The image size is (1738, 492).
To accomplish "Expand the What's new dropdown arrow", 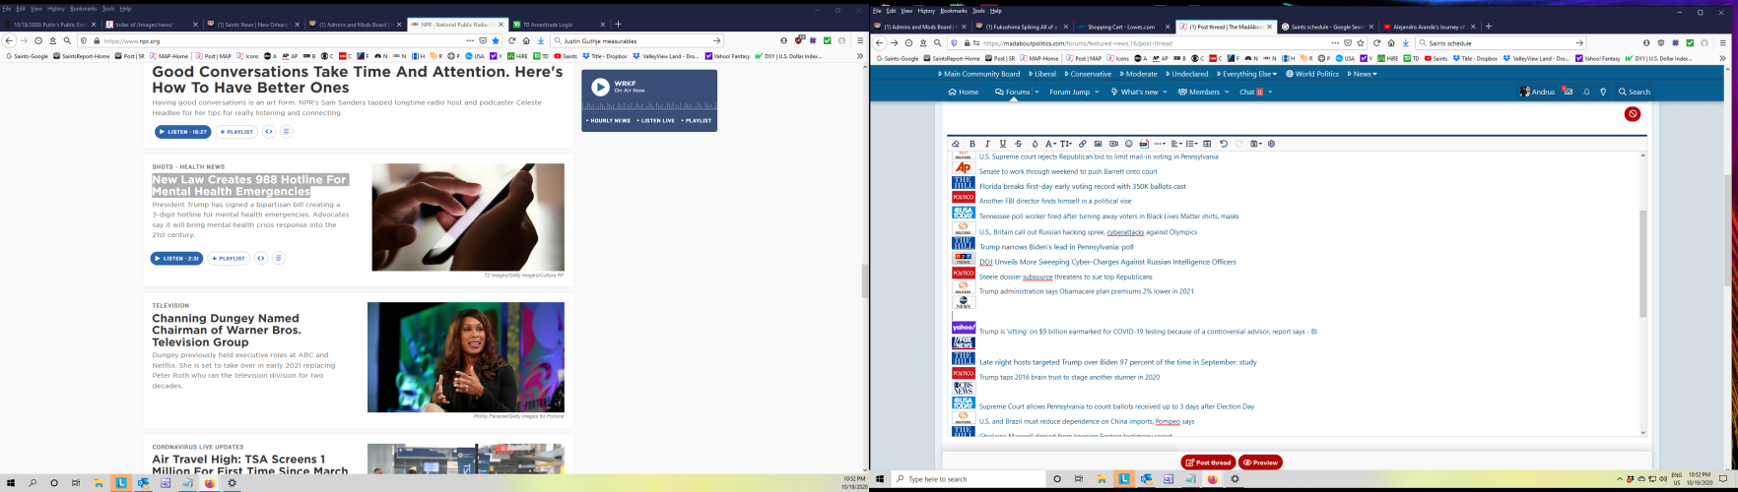I will tap(1164, 92).
